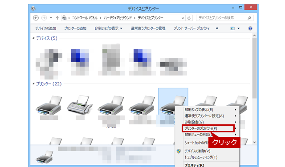Go up one folder level
Screen dimensions: 285x167
57,18
